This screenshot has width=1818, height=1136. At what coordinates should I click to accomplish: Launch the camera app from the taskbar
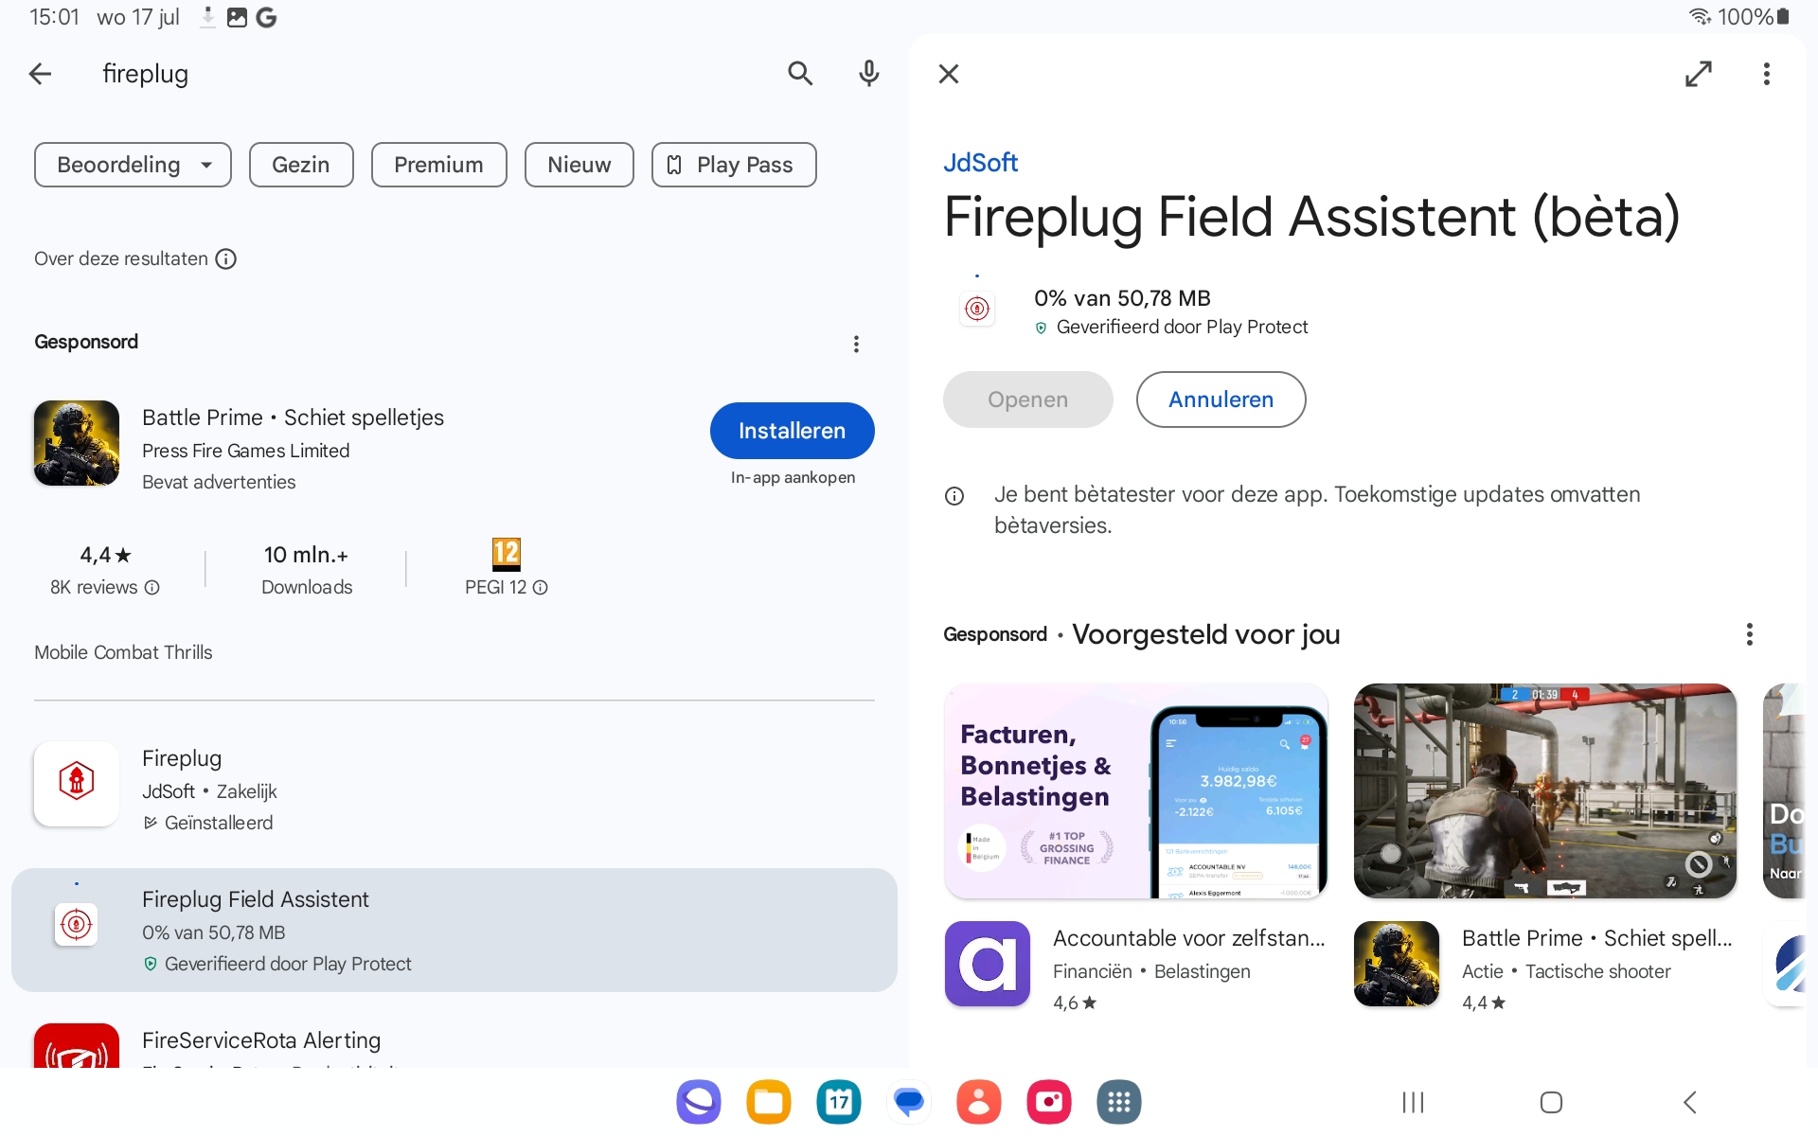click(1048, 1101)
